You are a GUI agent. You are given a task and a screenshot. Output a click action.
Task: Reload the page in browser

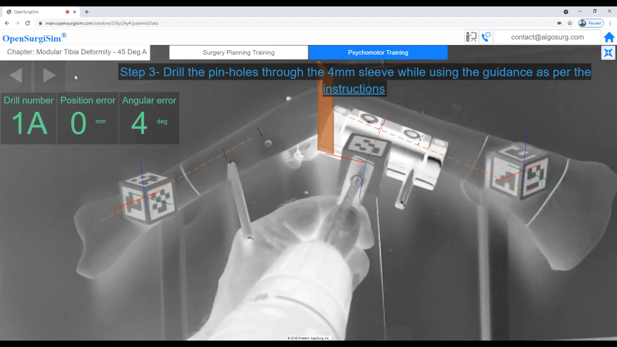click(28, 23)
